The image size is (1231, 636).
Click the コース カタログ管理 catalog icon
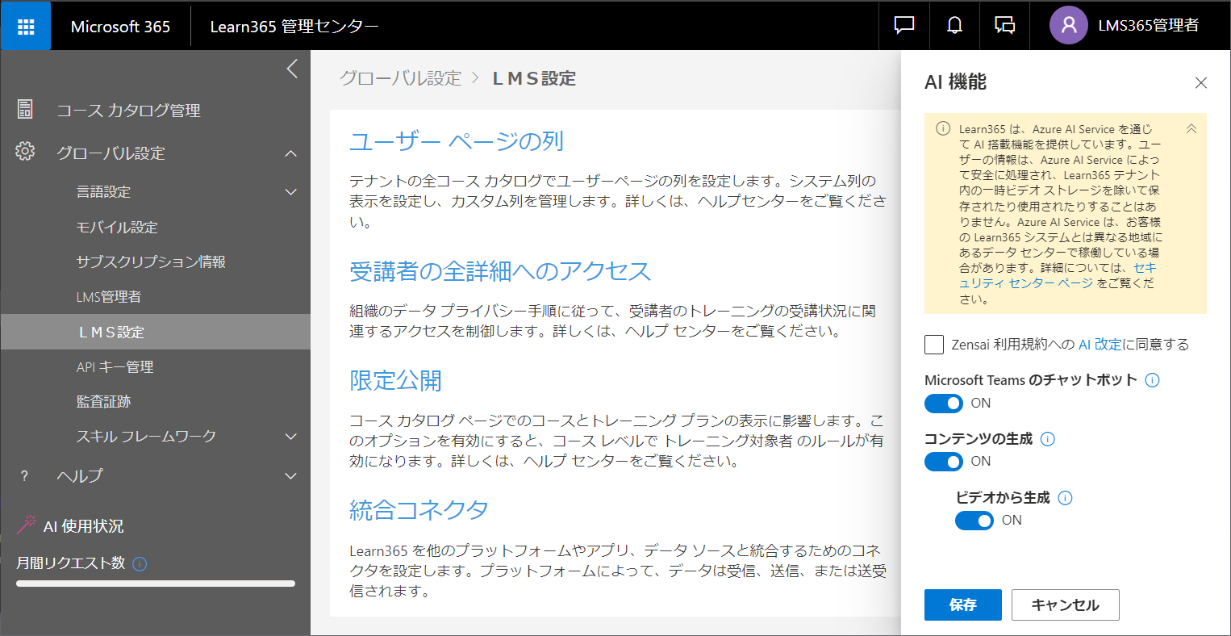[x=25, y=109]
